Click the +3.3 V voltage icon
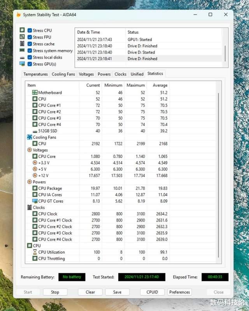 tap(35, 163)
